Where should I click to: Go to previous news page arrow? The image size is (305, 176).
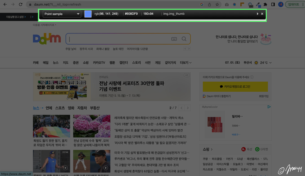click(181, 108)
